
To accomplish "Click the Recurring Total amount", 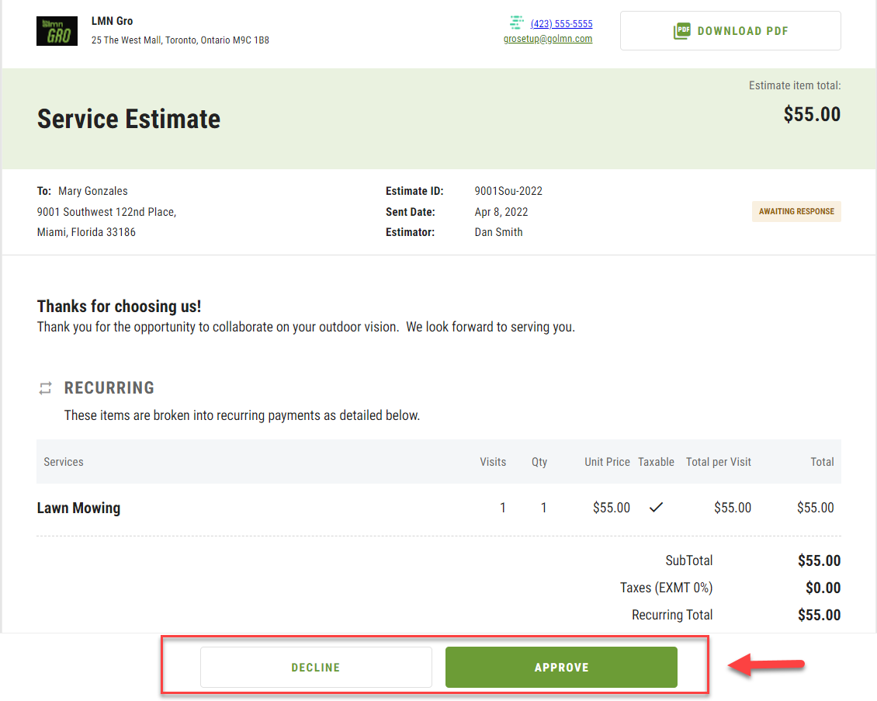I will [819, 615].
